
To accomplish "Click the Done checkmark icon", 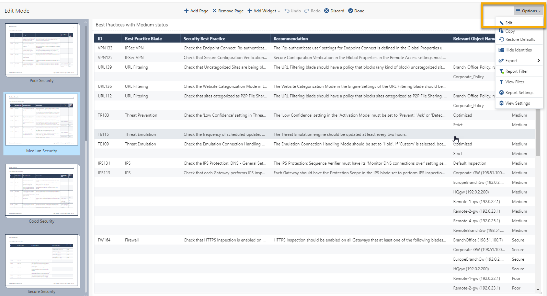I will click(351, 11).
